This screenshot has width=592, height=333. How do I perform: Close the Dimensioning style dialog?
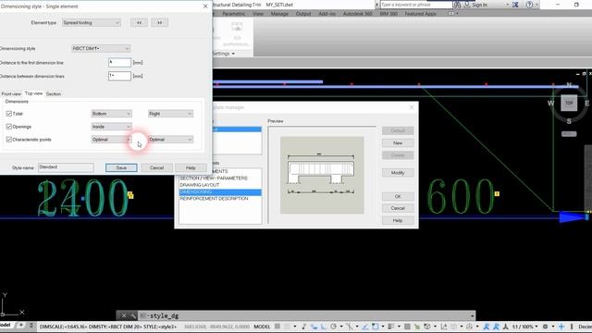205,6
